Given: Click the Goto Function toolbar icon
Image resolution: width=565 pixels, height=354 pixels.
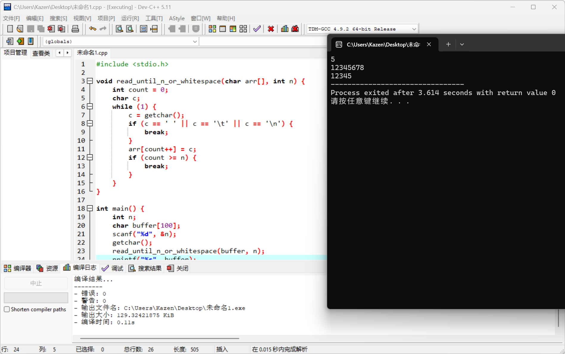Looking at the screenshot, I should point(143,29).
